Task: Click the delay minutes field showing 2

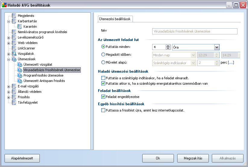Action: 206,63
